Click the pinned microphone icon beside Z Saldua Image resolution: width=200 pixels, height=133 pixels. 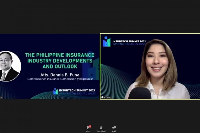coord(102,97)
